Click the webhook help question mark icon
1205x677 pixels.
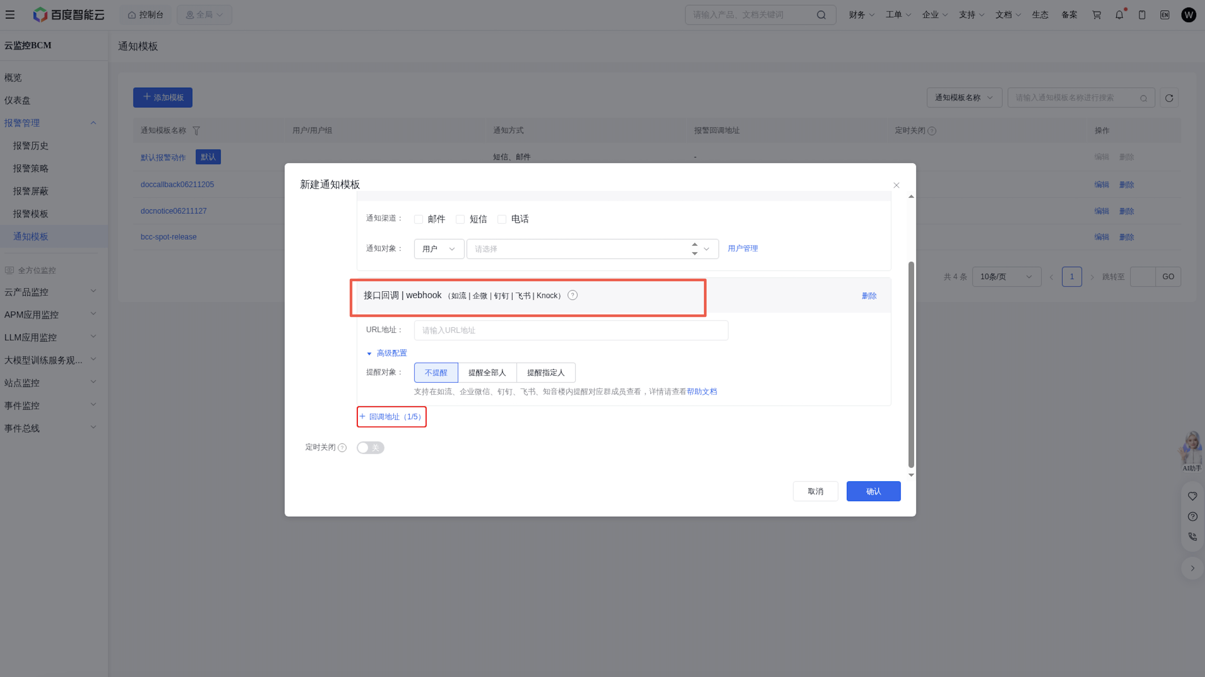[573, 295]
